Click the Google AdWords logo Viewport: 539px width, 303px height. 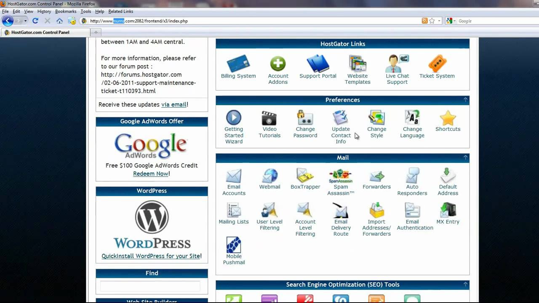[151, 146]
